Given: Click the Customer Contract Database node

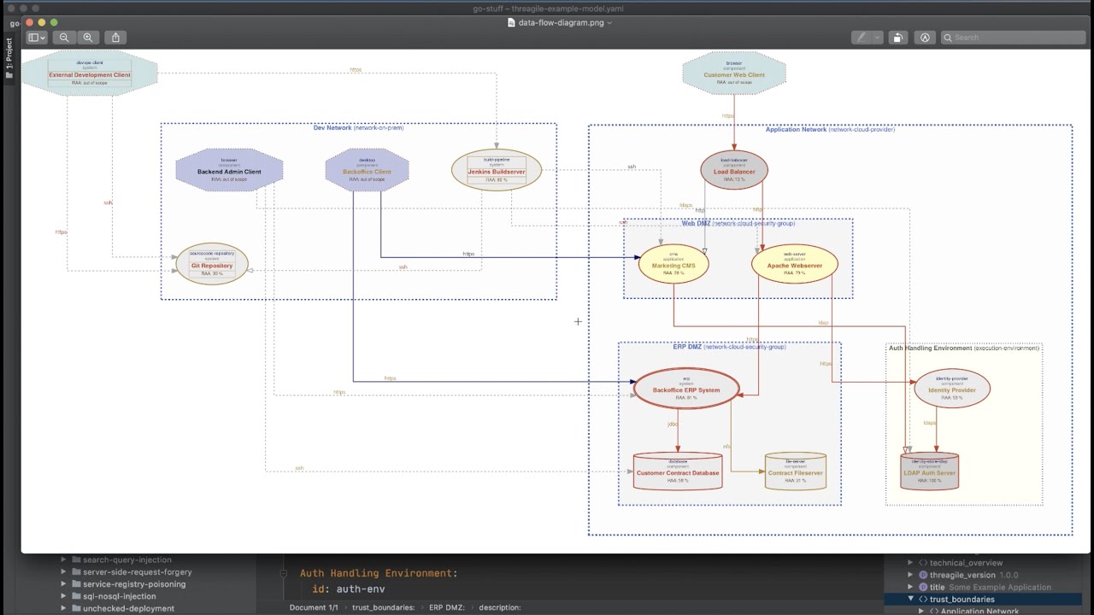Looking at the screenshot, I should coord(678,471).
